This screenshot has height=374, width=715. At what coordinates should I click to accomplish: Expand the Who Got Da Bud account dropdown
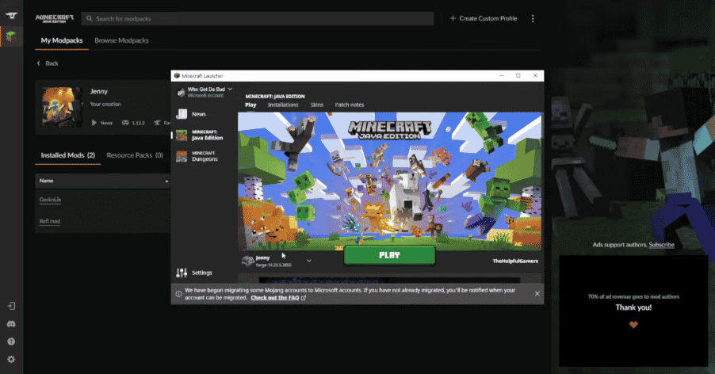tap(231, 90)
